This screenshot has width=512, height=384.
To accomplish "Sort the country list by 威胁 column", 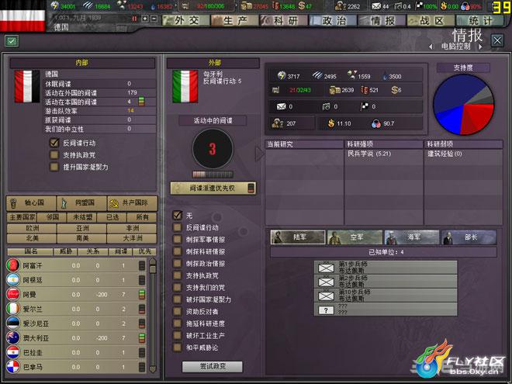I will [x=65, y=251].
